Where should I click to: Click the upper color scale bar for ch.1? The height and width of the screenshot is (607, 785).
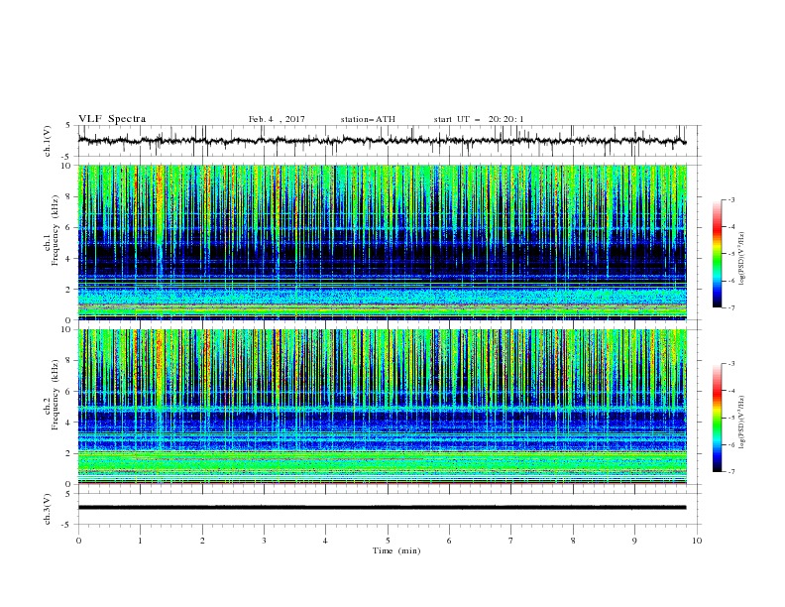click(x=717, y=253)
